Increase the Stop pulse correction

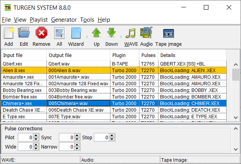[x=112, y=136]
